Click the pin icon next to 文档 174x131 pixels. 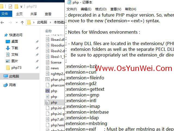(x=37, y=55)
